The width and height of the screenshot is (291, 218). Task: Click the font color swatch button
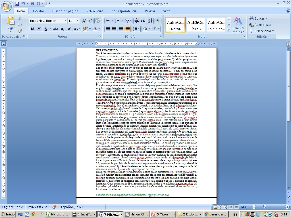[x=94, y=29]
